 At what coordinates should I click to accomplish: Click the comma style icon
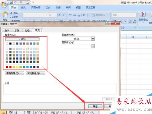tap(125, 21)
